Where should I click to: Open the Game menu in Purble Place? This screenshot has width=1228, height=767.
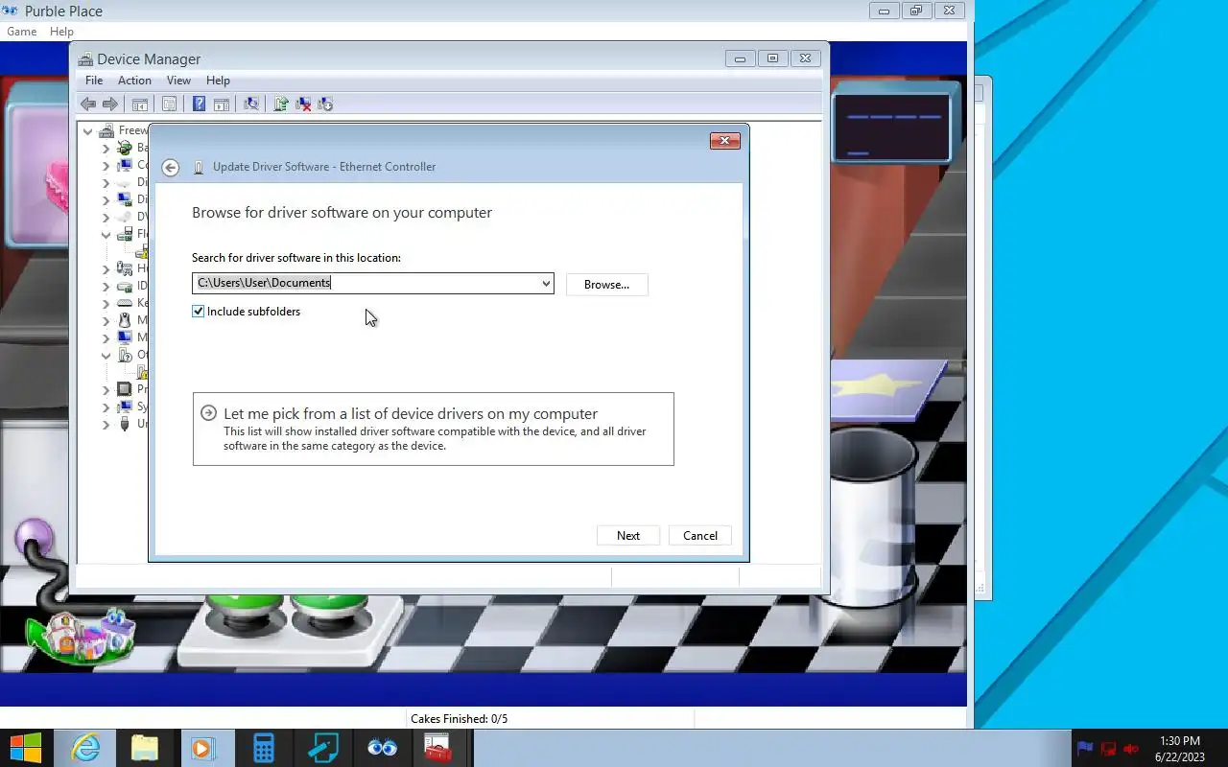click(x=22, y=32)
